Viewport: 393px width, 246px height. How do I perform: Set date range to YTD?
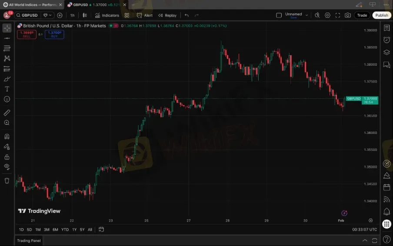click(65, 229)
